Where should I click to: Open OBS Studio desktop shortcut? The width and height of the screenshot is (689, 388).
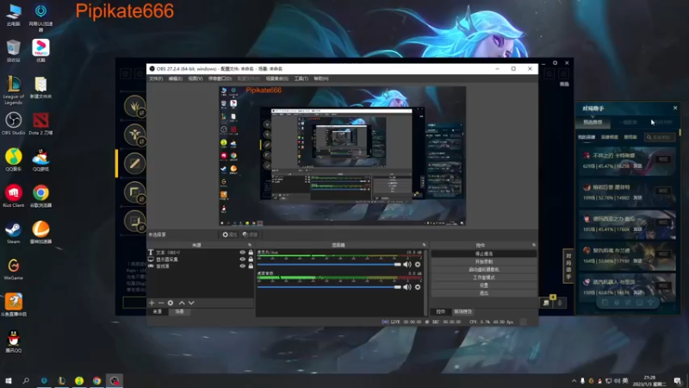(x=14, y=123)
